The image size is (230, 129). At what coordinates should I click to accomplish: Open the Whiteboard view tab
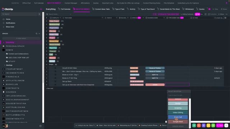point(188,9)
